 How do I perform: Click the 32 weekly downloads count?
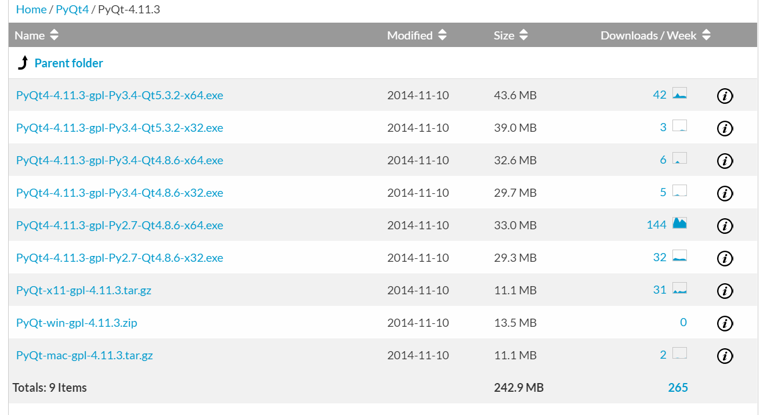[x=660, y=257]
